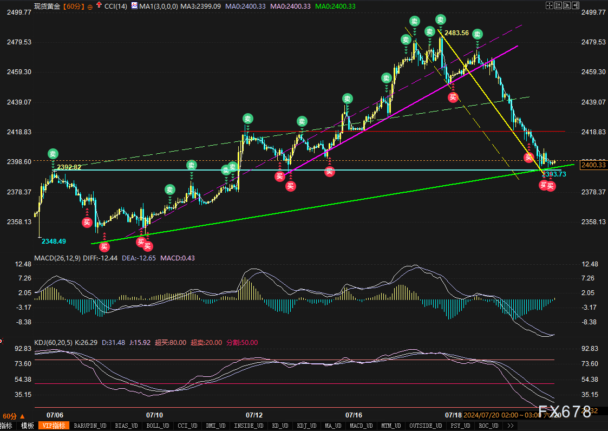Open the 60分 timeframe label in chart header

click(x=73, y=6)
